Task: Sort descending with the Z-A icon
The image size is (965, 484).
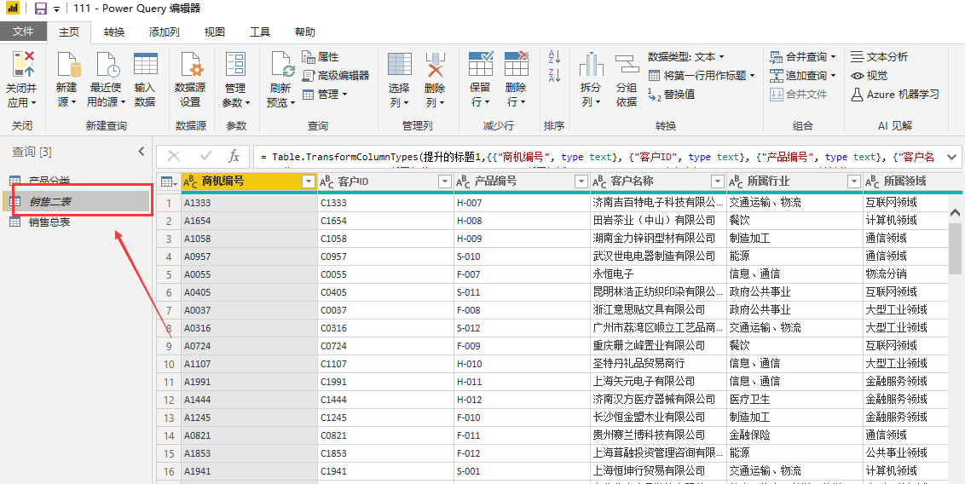Action: point(554,75)
